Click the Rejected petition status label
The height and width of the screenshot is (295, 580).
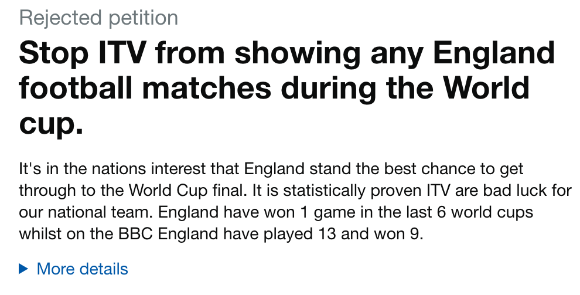(x=98, y=18)
